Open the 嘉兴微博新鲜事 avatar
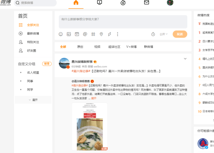This screenshot has height=153, width=214. click(x=64, y=63)
